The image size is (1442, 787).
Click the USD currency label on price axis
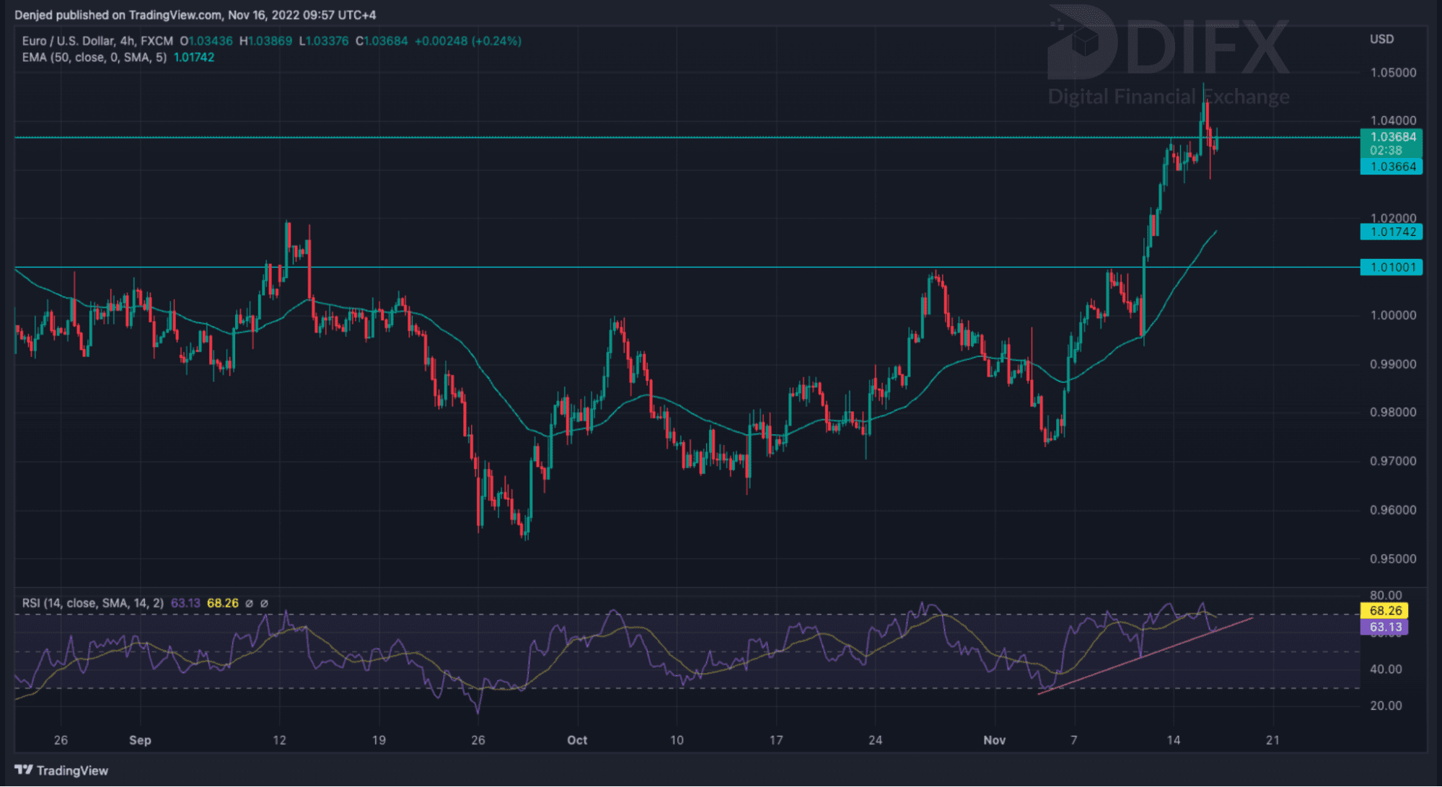[1381, 40]
